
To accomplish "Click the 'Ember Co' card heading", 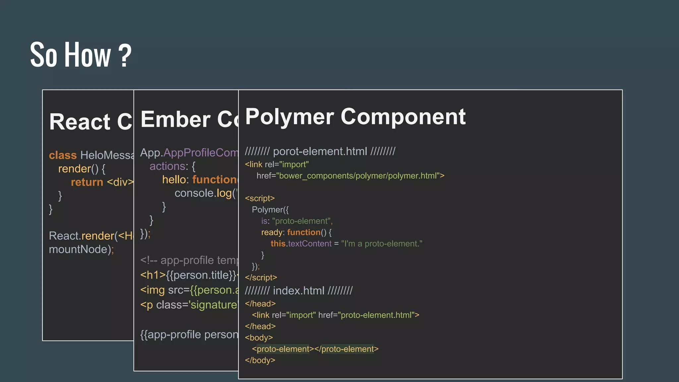I will point(189,119).
